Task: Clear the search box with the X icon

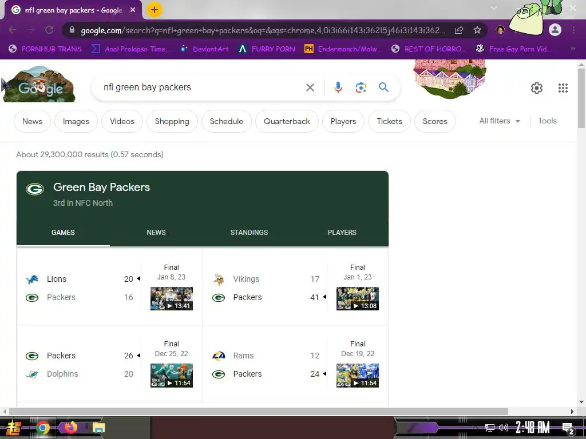Action: point(310,87)
